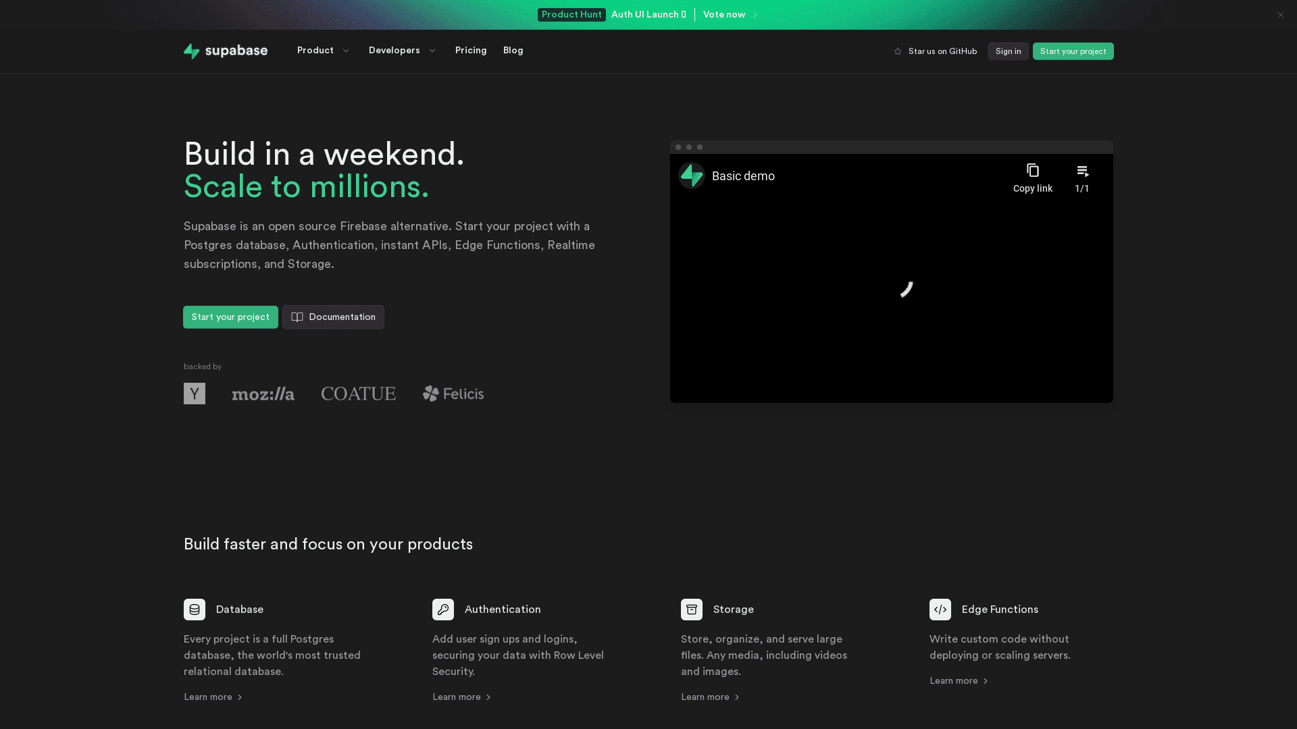
Task: Open the Documentation button
Action: tap(333, 317)
